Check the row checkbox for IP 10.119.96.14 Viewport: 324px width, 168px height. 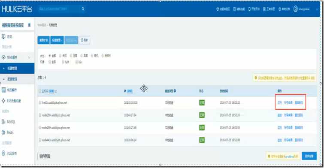point(40,140)
